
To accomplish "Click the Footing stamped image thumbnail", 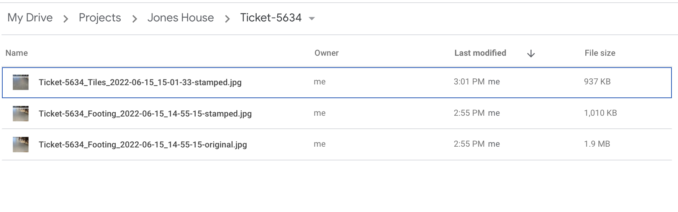I will click(21, 113).
